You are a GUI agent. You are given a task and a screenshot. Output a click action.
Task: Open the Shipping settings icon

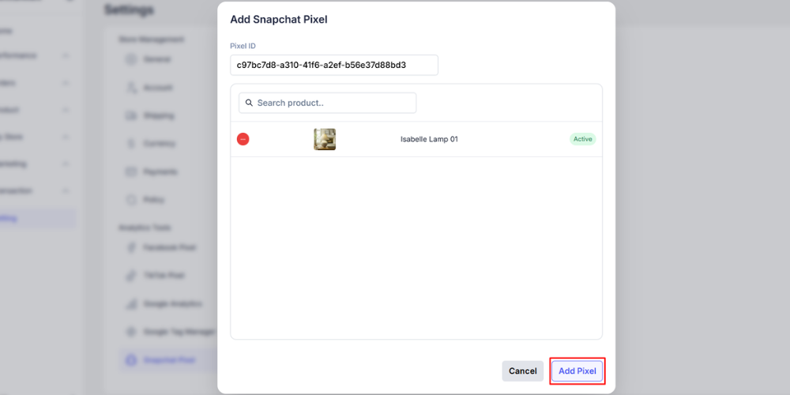pyautogui.click(x=131, y=115)
